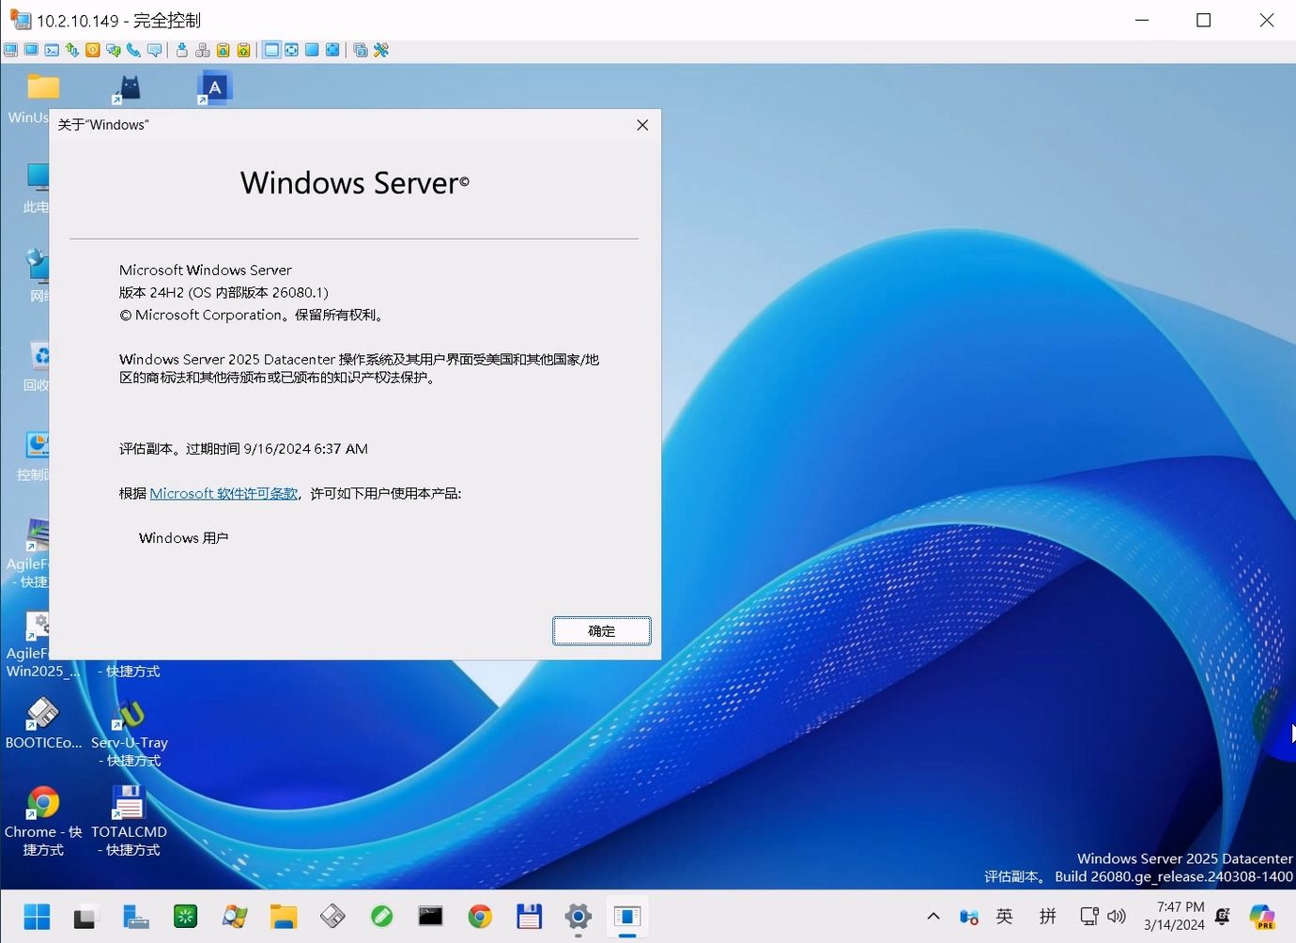The width and height of the screenshot is (1296, 943).
Task: Click the 确定 button in About Windows
Action: pos(602,631)
